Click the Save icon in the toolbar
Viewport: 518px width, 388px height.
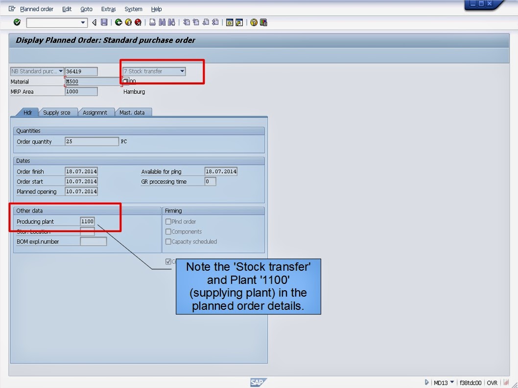tap(104, 22)
